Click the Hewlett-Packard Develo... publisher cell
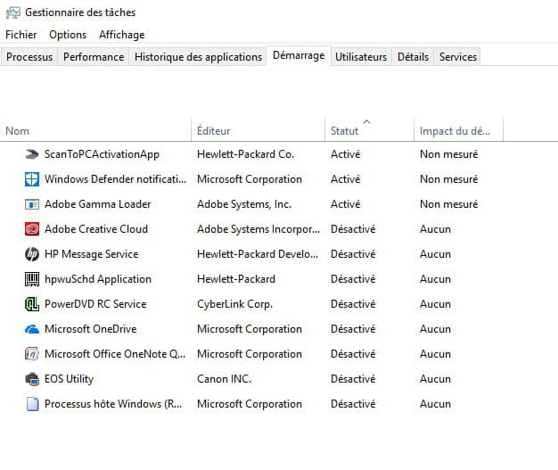The height and width of the screenshot is (470, 558). tap(258, 254)
